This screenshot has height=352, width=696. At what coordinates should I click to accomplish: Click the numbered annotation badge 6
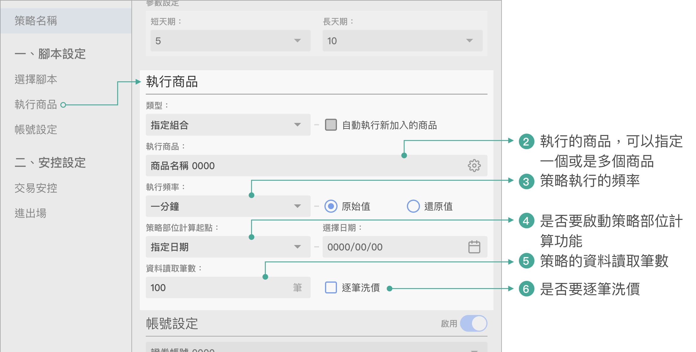click(526, 289)
